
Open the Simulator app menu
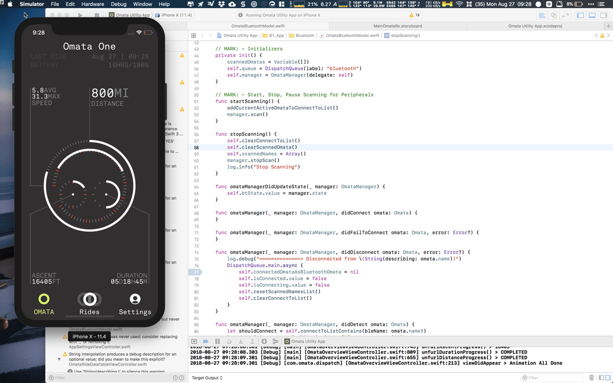click(x=32, y=4)
